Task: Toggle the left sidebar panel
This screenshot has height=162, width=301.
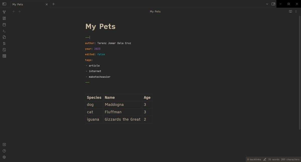Action: pos(4,4)
